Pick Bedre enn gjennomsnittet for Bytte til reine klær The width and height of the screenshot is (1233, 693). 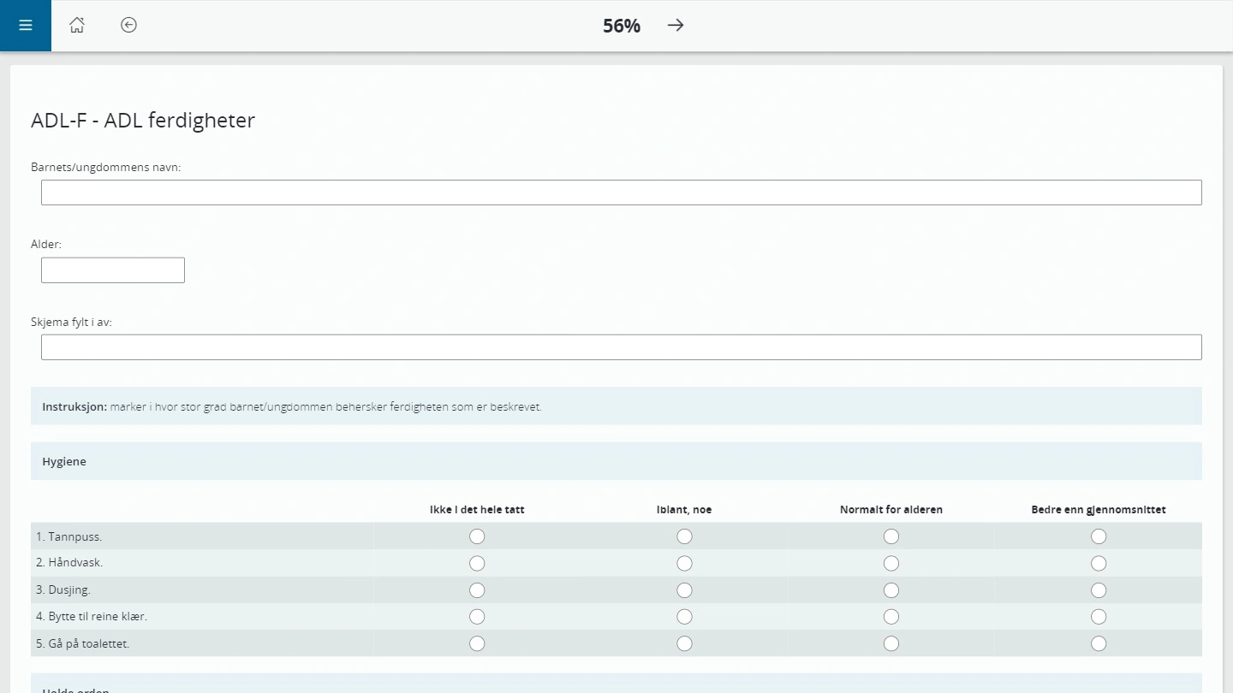click(1099, 617)
